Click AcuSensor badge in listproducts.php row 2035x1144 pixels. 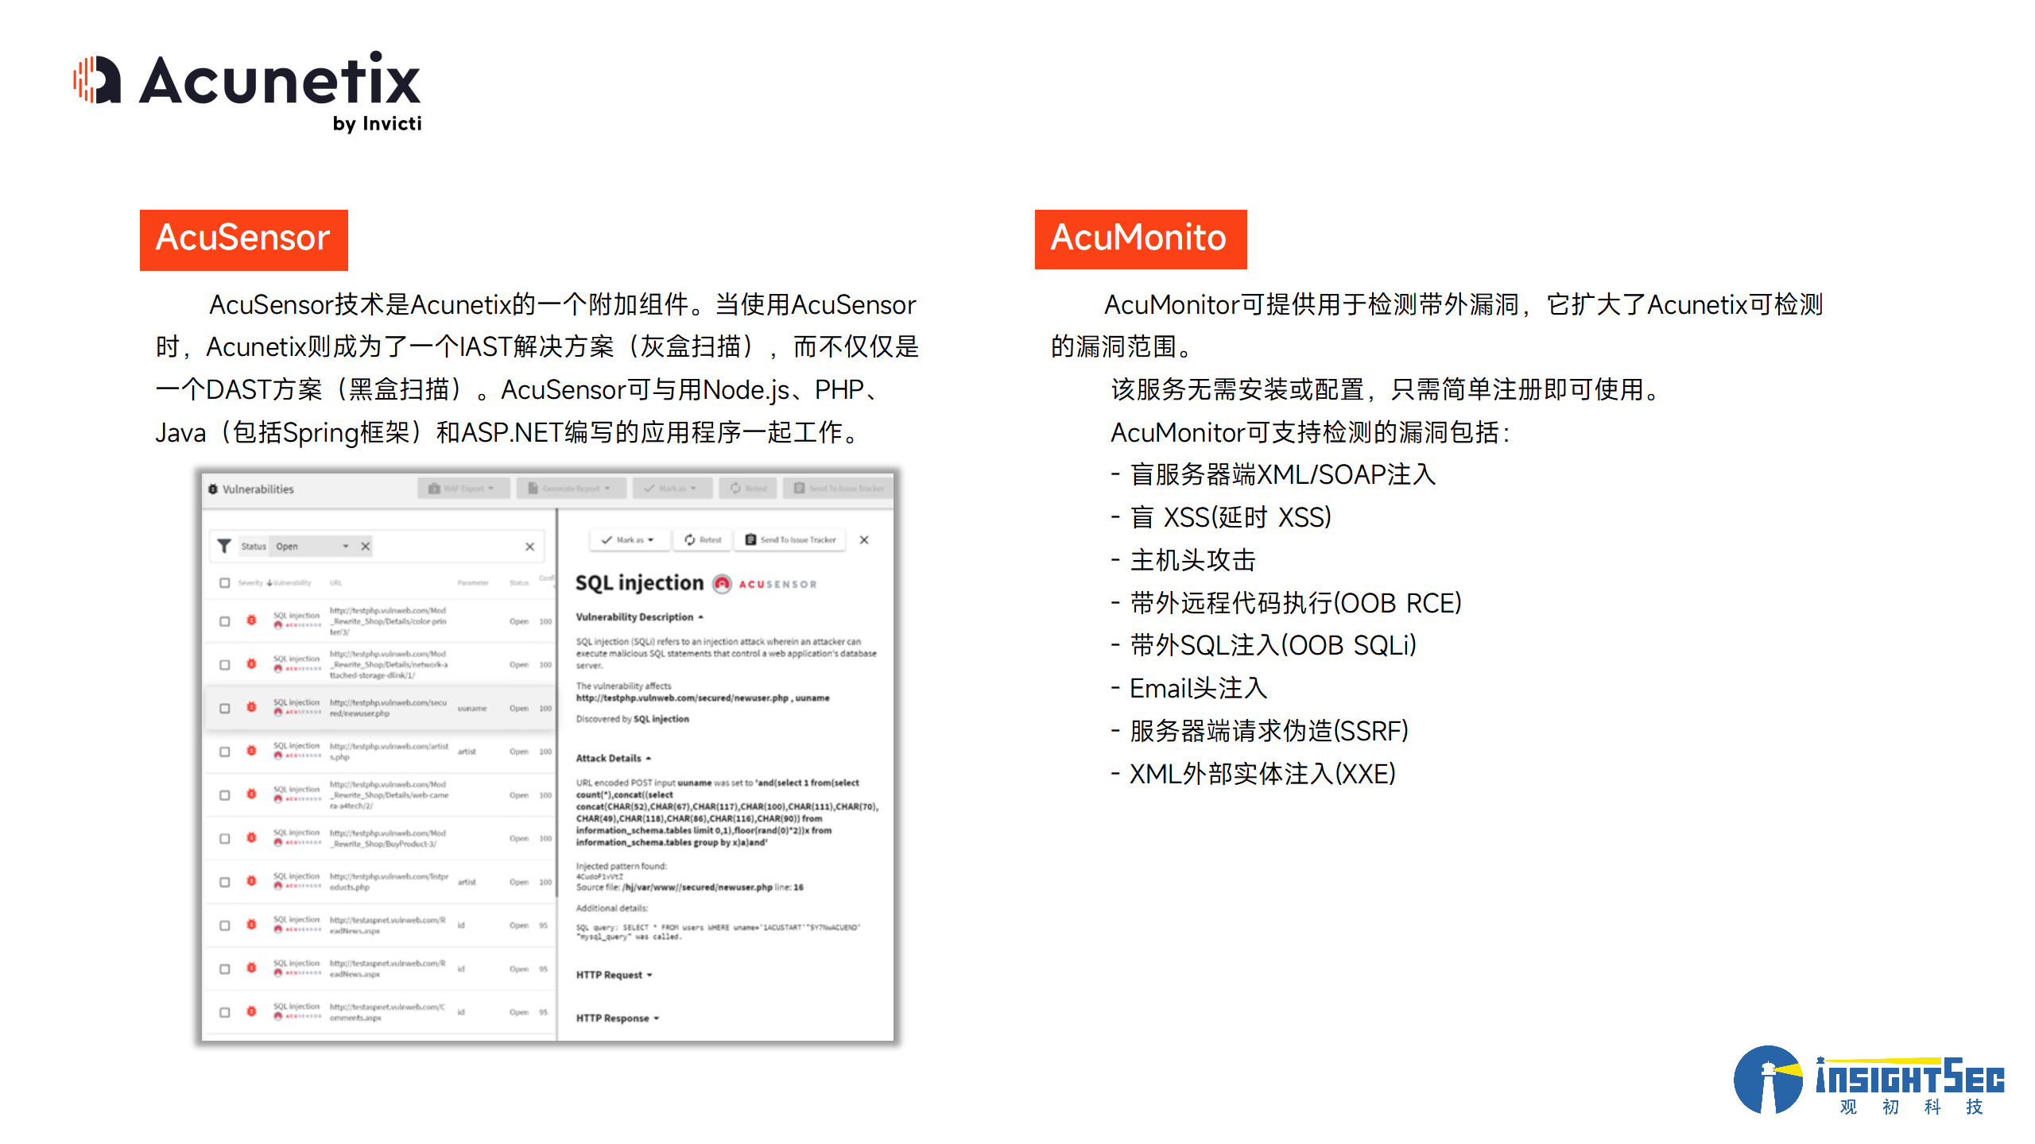(x=297, y=886)
